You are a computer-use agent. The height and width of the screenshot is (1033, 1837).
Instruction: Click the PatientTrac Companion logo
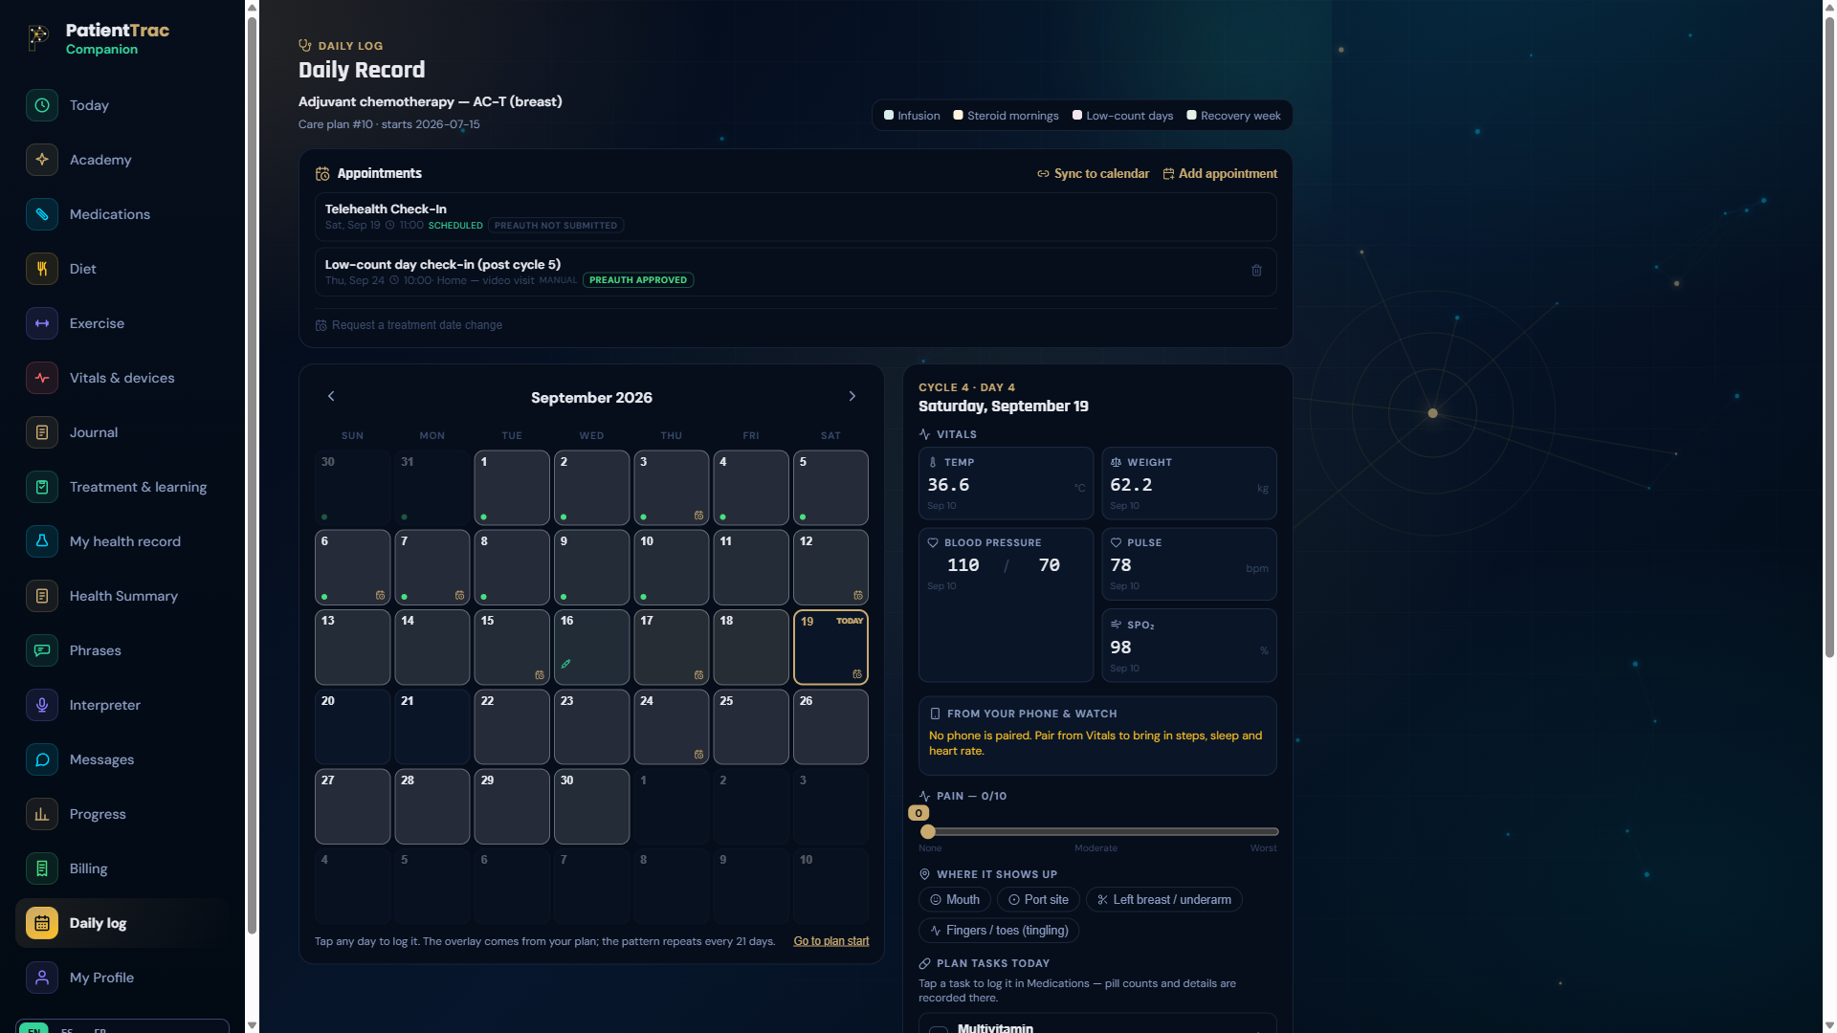(99, 38)
